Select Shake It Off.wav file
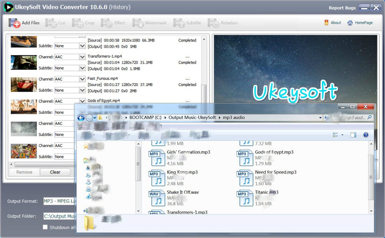The image size is (385, 238). point(174,198)
